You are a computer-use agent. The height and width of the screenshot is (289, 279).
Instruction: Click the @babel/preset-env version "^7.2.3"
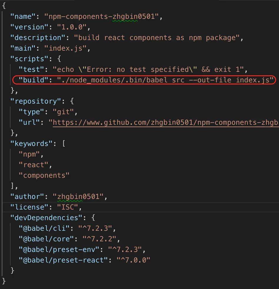pyautogui.click(x=125, y=250)
